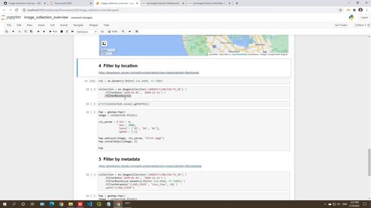Open Microsoft Edge from taskbar
This screenshot has width=371, height=208.
click(52, 204)
